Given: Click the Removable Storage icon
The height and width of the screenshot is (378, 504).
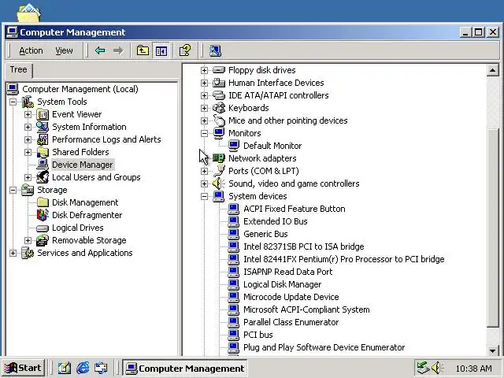Looking at the screenshot, I should [43, 240].
